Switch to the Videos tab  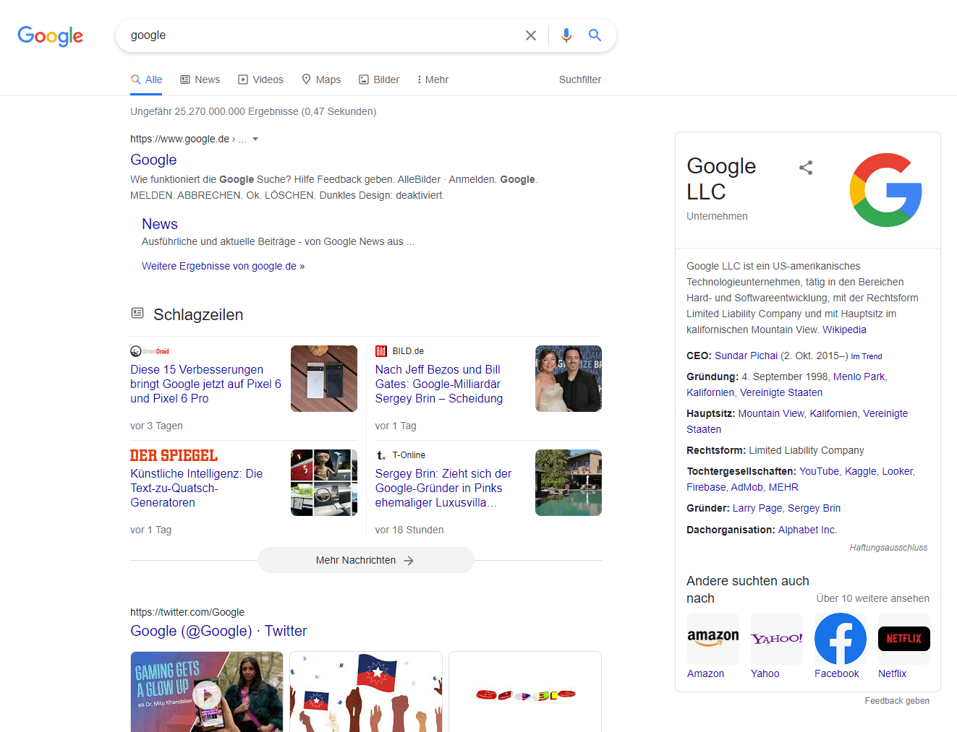click(x=260, y=79)
